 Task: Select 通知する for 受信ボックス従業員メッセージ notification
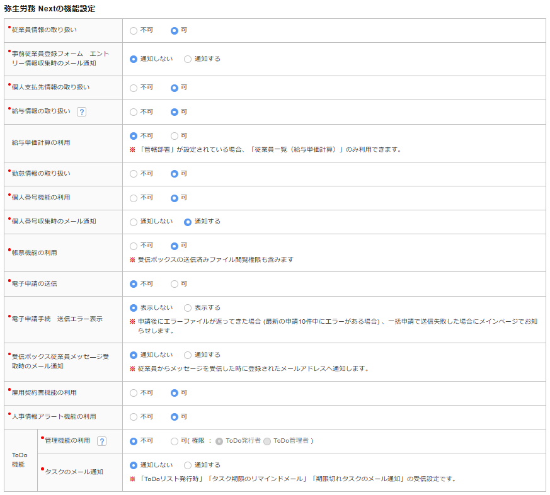(188, 355)
